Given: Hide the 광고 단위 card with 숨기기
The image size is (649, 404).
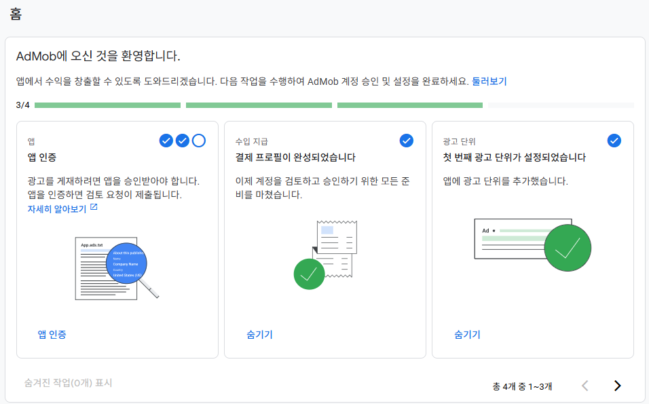Looking at the screenshot, I should pos(467,335).
